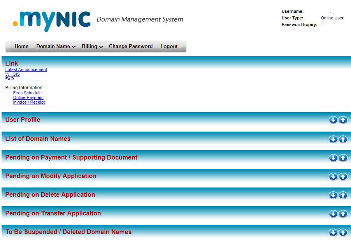Click down arrow for Pending on Payment section

click(x=333, y=158)
